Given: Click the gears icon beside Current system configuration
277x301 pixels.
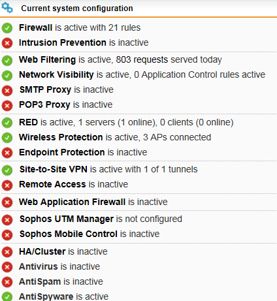Looking at the screenshot, I should point(7,8).
